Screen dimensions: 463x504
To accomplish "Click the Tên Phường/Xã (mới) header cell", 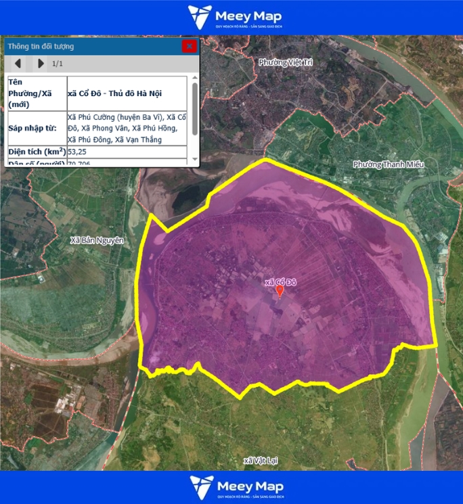I will coord(36,93).
